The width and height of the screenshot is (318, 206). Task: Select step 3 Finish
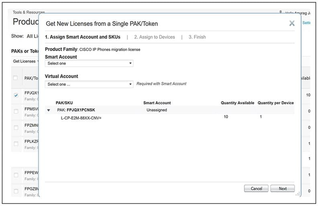click(x=197, y=37)
